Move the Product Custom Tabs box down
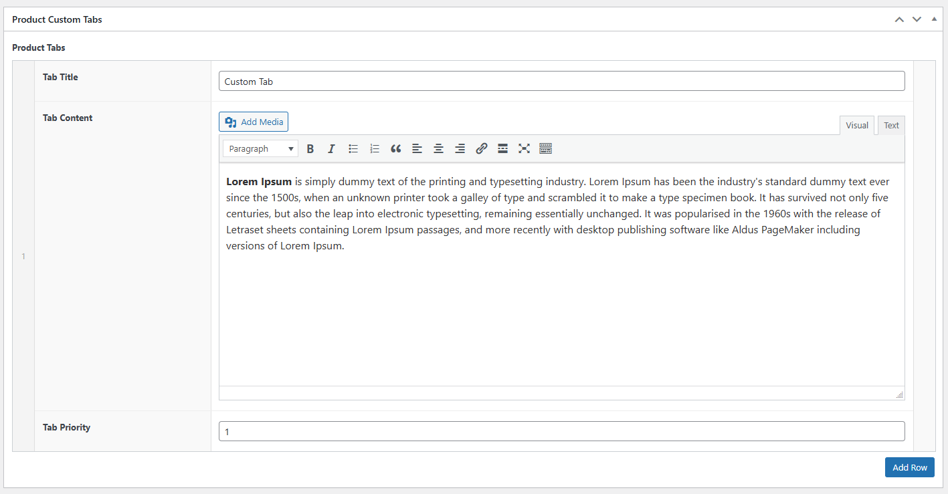948x494 pixels. tap(917, 19)
